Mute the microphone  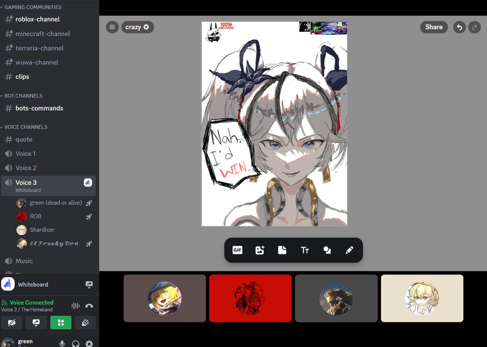coord(62,343)
